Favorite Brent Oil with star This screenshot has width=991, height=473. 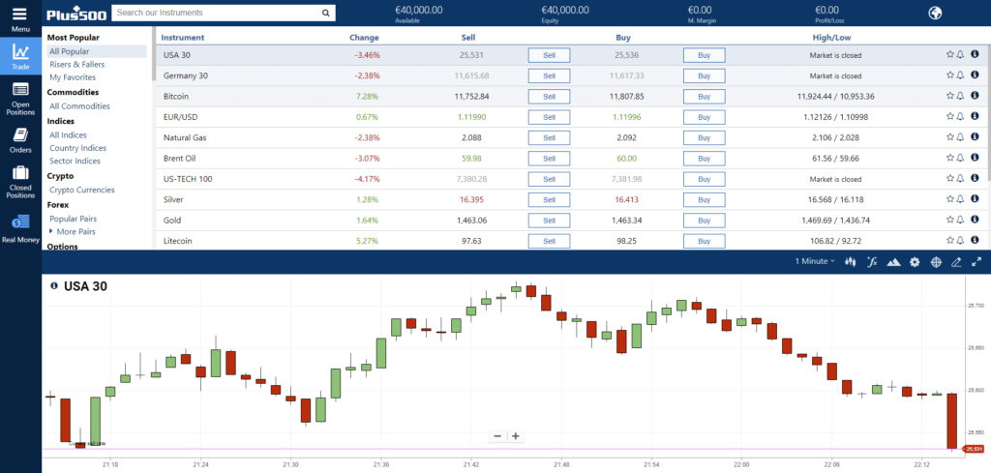coord(950,158)
